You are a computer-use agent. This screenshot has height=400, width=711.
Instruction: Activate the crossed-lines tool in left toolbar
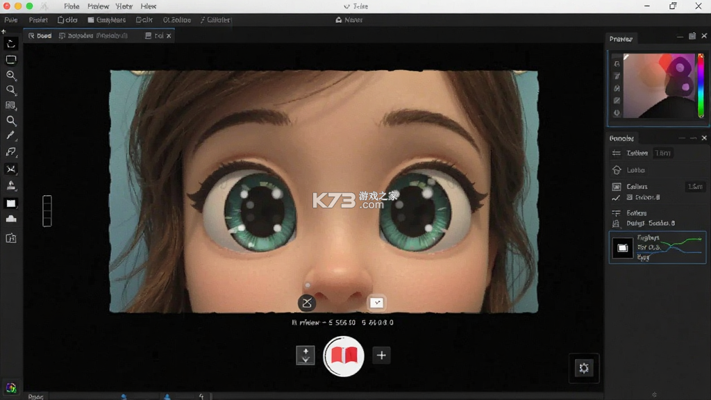(11, 169)
